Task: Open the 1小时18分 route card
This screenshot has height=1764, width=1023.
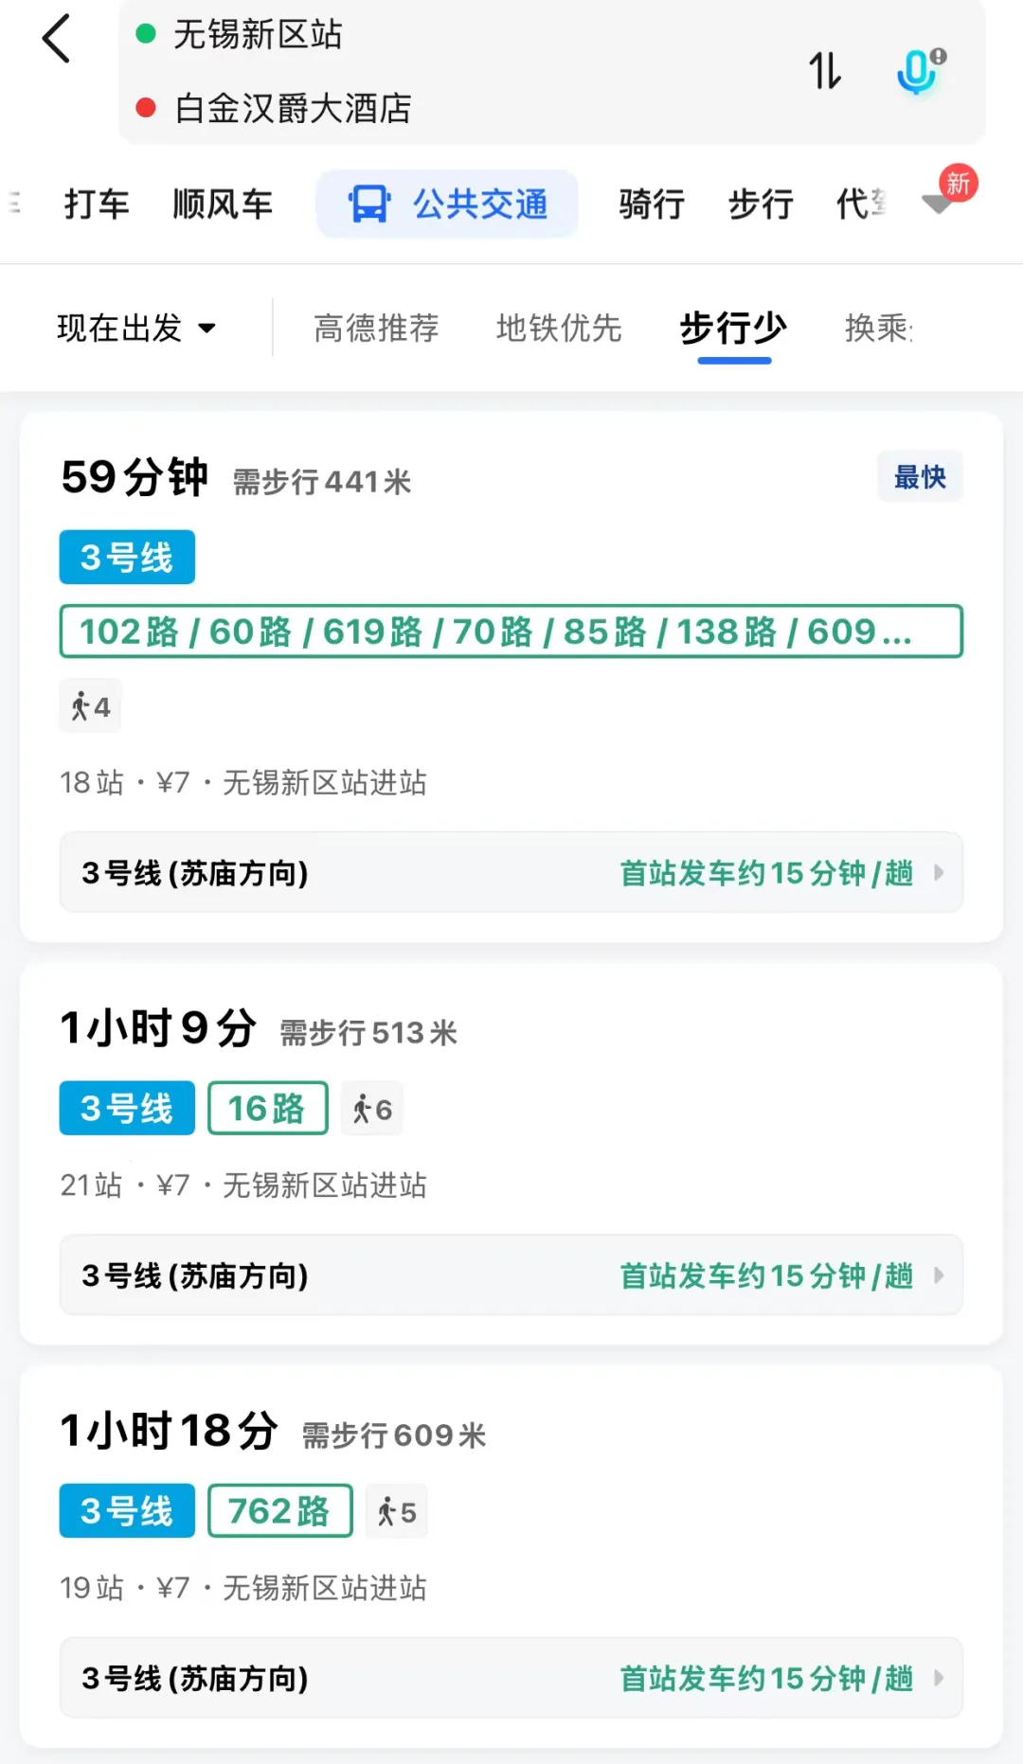Action: [511, 1555]
